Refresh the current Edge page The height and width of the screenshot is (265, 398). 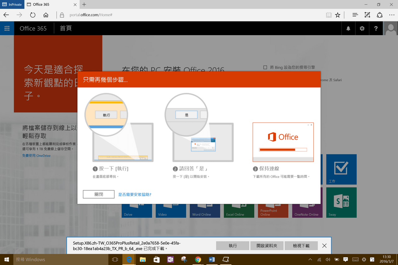pyautogui.click(x=33, y=15)
